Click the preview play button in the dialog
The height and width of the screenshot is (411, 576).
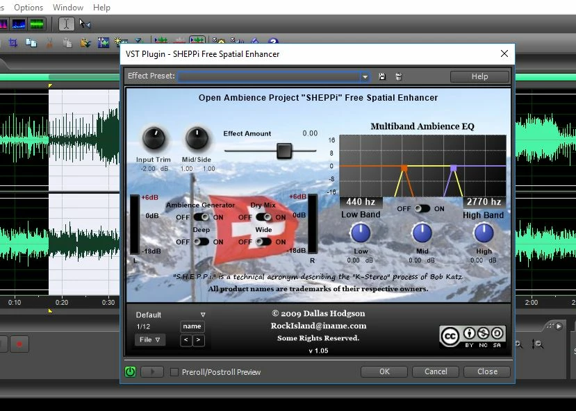click(152, 371)
